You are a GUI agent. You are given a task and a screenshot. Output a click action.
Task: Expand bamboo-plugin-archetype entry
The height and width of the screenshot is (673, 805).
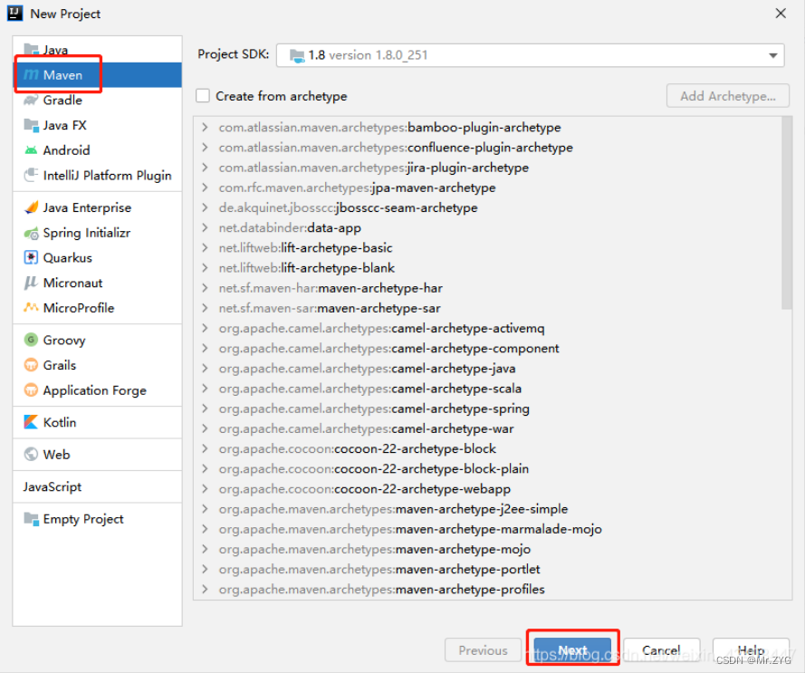[x=205, y=128]
